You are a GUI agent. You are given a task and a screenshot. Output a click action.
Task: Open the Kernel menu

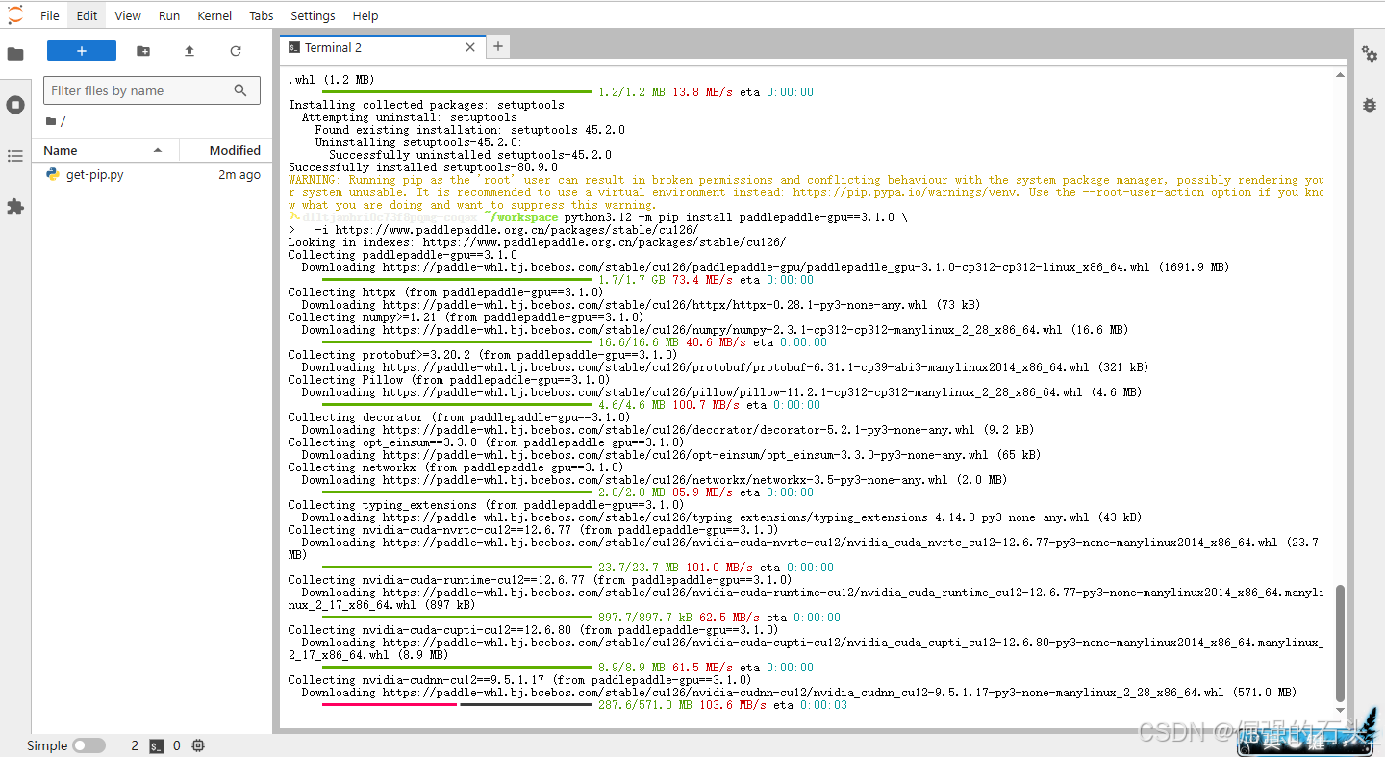point(214,15)
